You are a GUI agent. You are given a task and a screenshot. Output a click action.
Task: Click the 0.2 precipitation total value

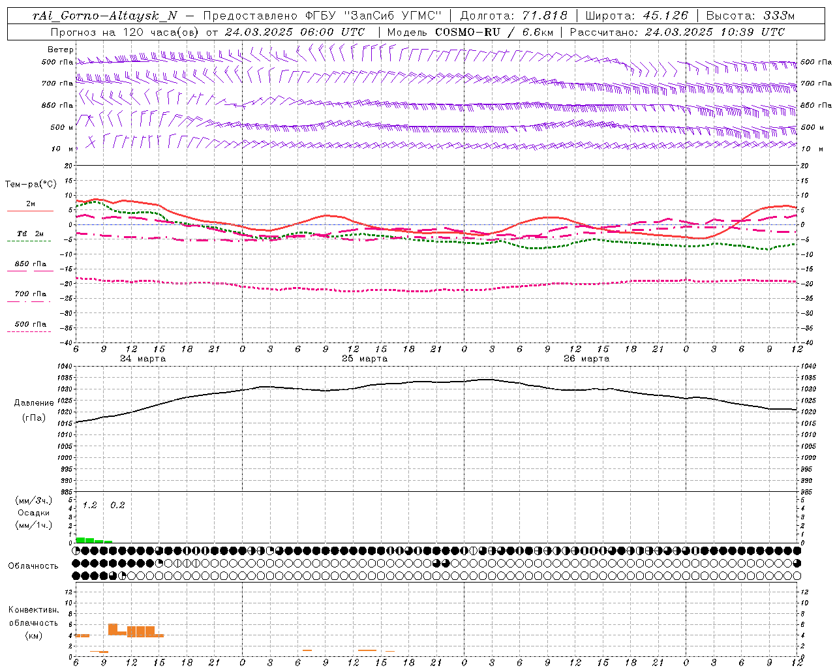(x=117, y=506)
